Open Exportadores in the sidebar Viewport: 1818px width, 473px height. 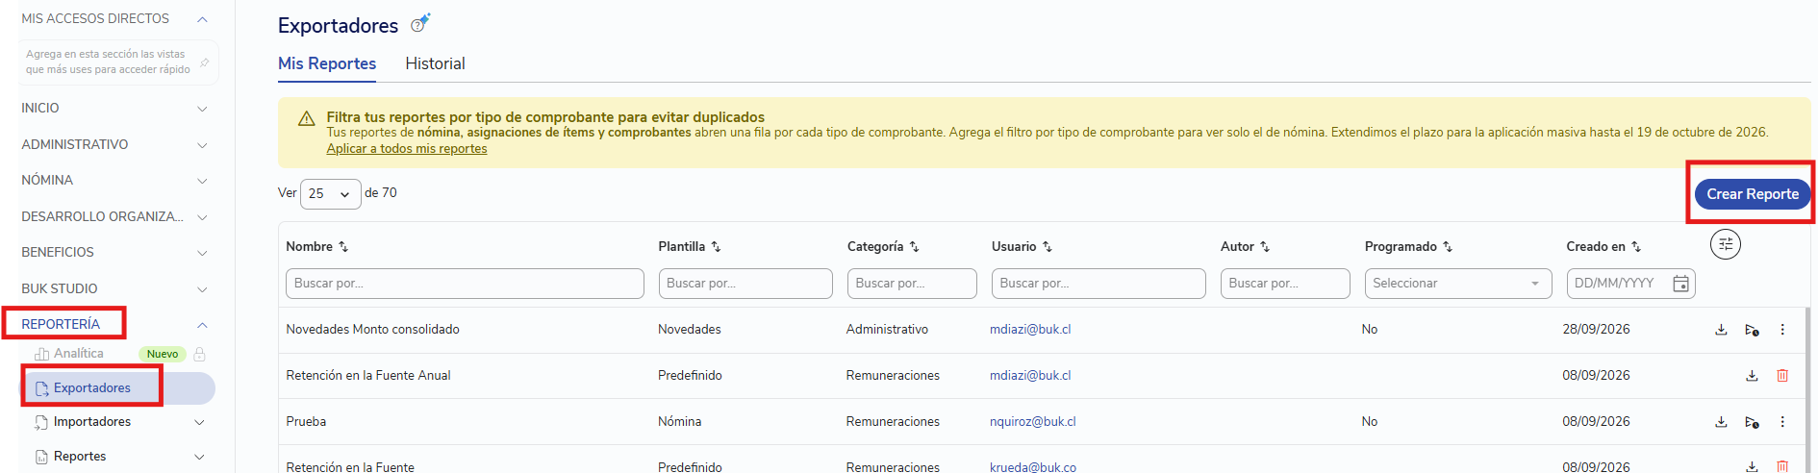(117, 388)
